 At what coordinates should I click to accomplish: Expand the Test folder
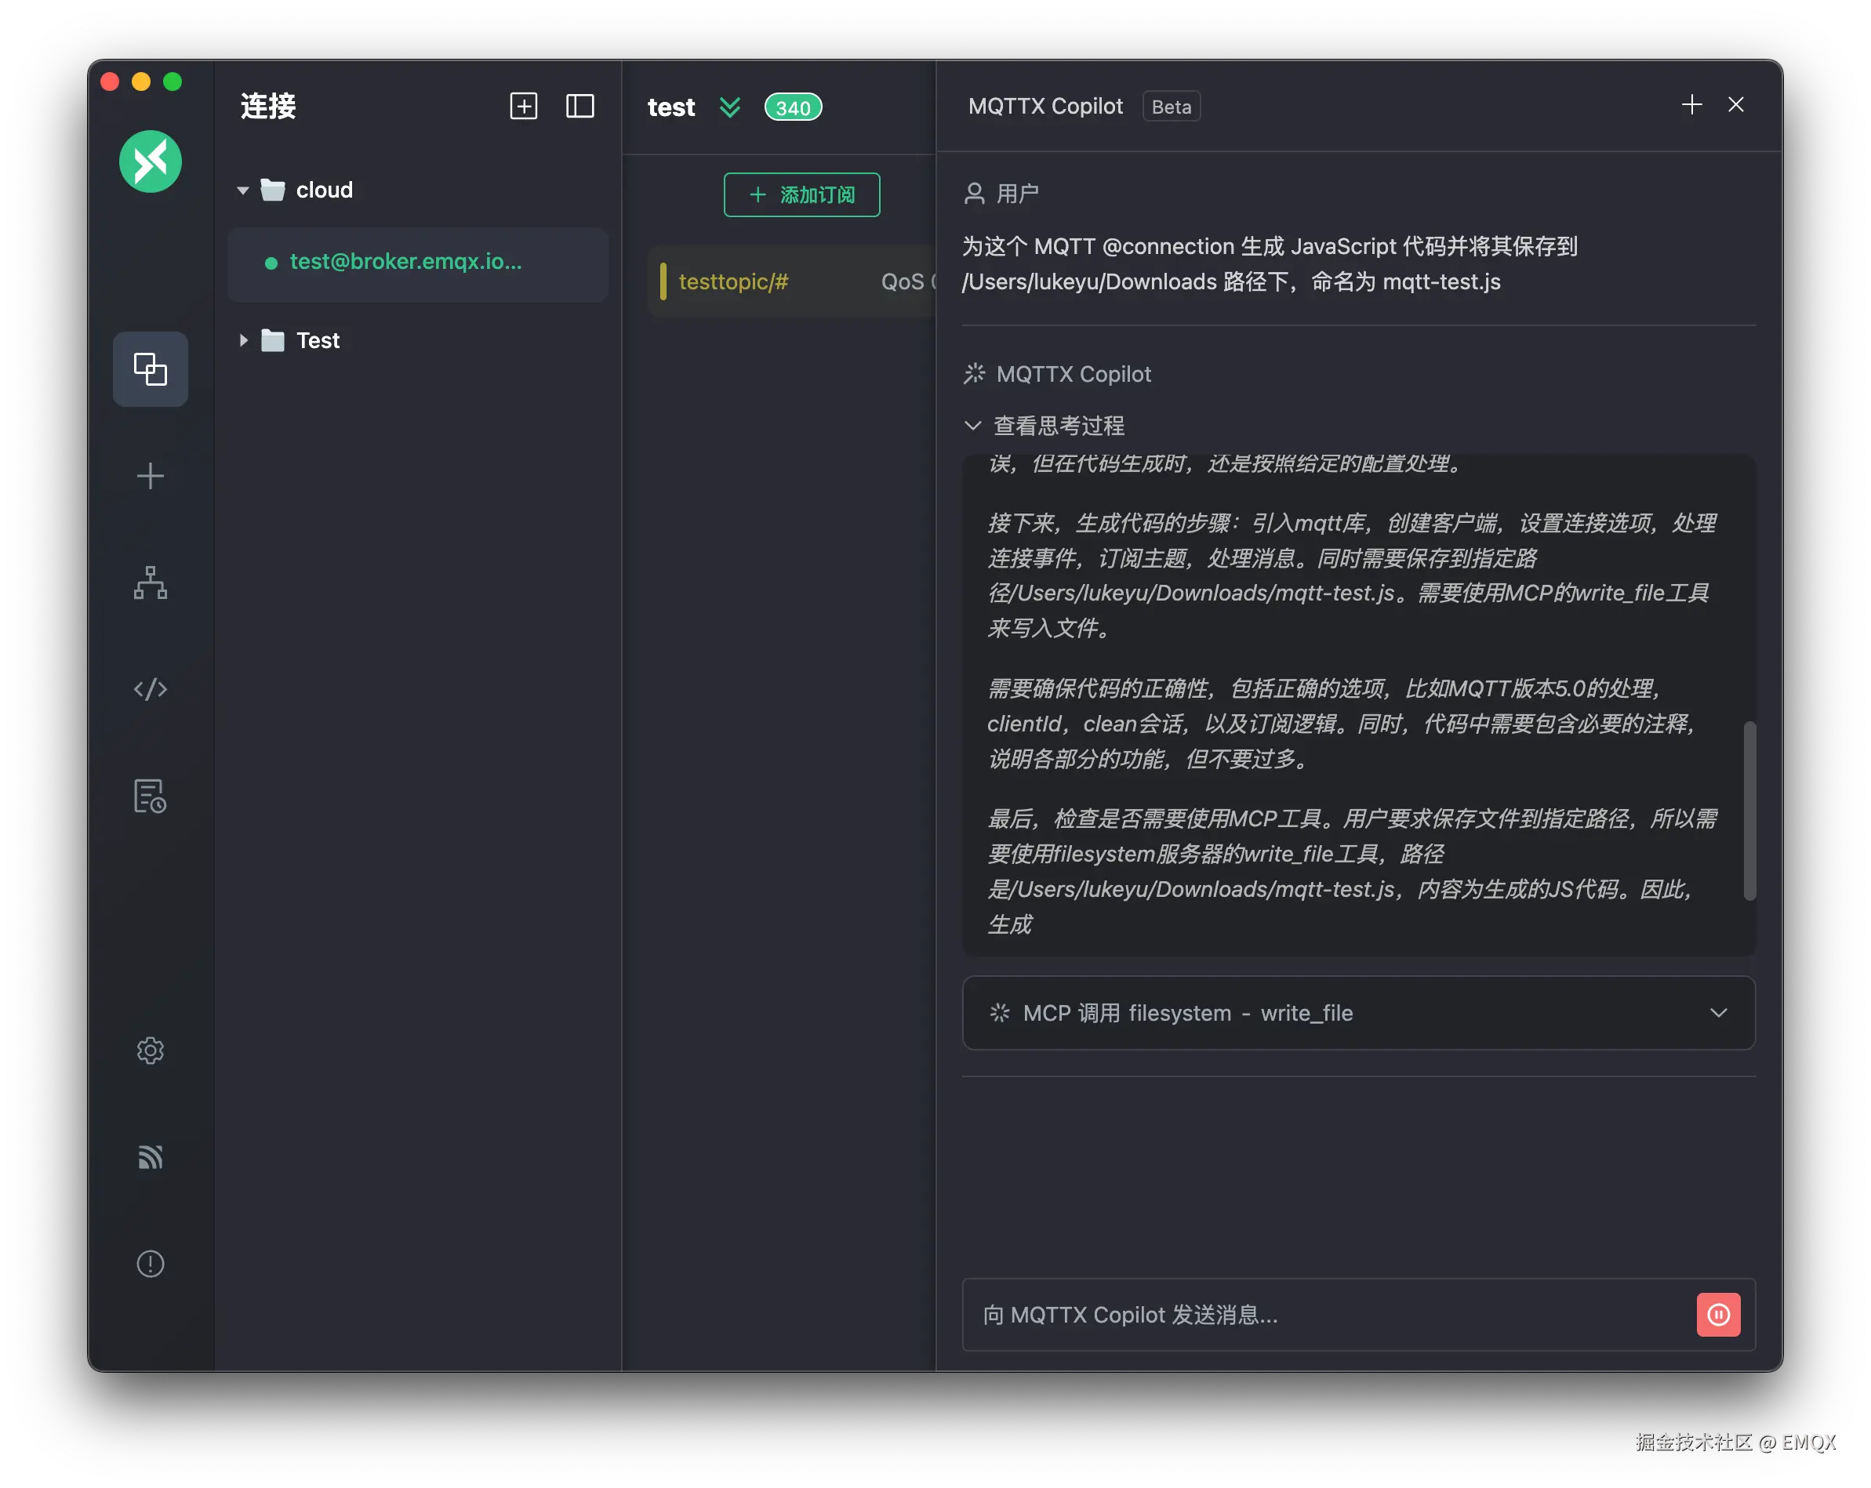coord(243,341)
